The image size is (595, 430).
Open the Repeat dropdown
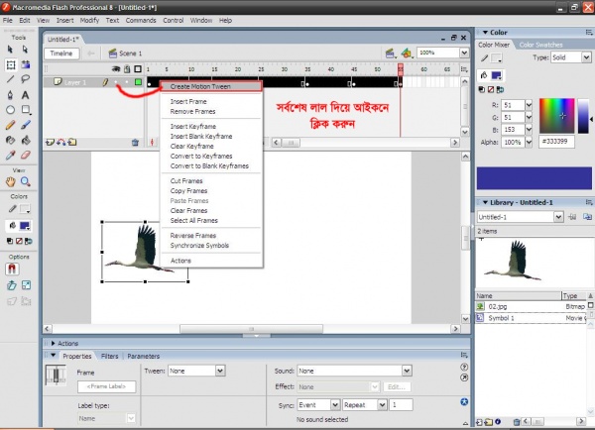point(382,405)
